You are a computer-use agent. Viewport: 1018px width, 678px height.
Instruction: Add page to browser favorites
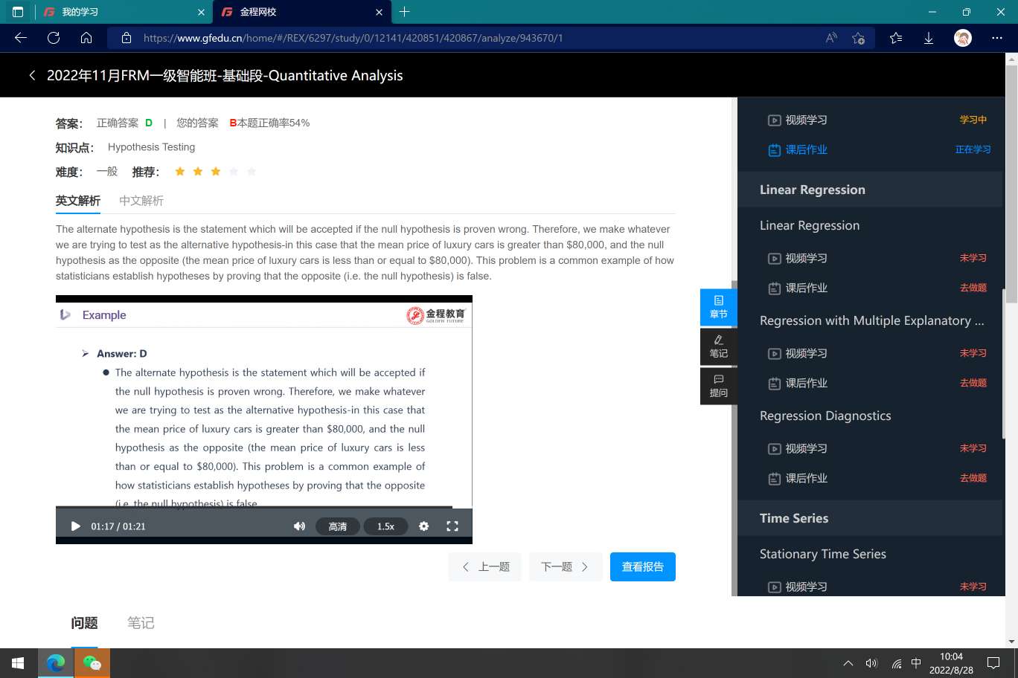pos(858,38)
